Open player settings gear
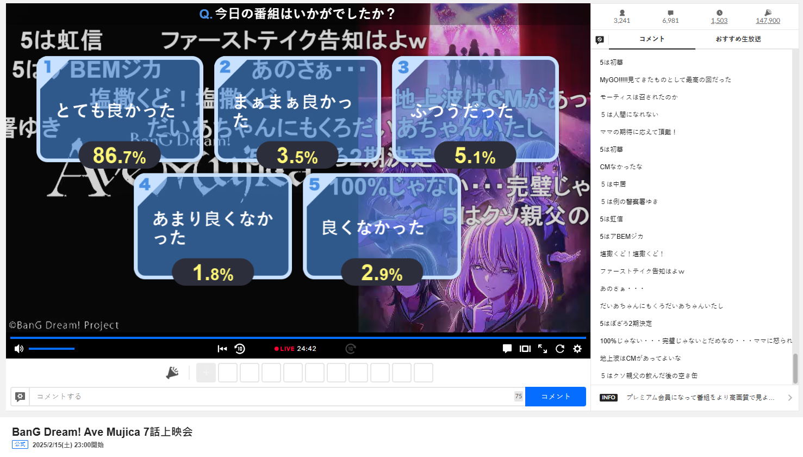This screenshot has height=457, width=803. [577, 349]
